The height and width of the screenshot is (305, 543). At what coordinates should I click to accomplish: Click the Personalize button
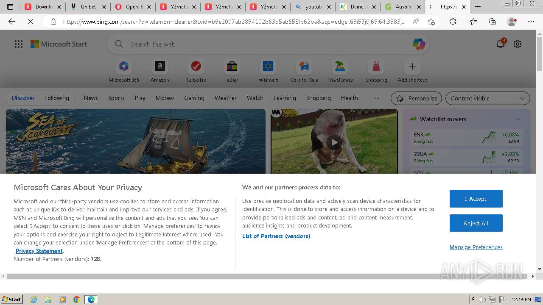[x=416, y=98]
